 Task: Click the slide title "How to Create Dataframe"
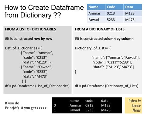[44, 8]
